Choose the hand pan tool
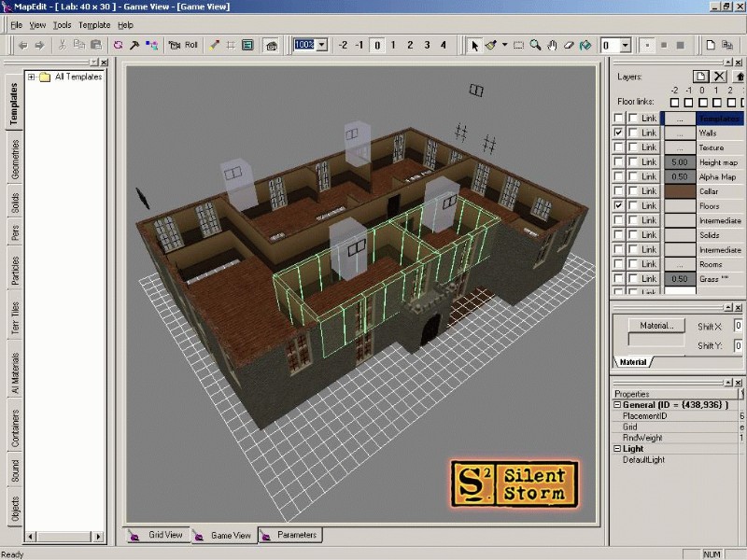 click(x=552, y=45)
